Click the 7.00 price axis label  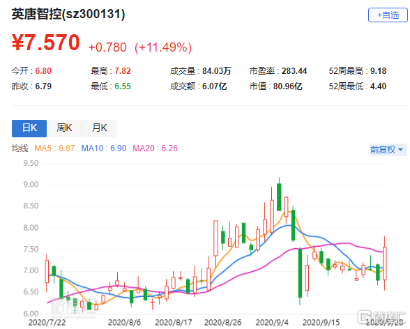tap(31, 270)
